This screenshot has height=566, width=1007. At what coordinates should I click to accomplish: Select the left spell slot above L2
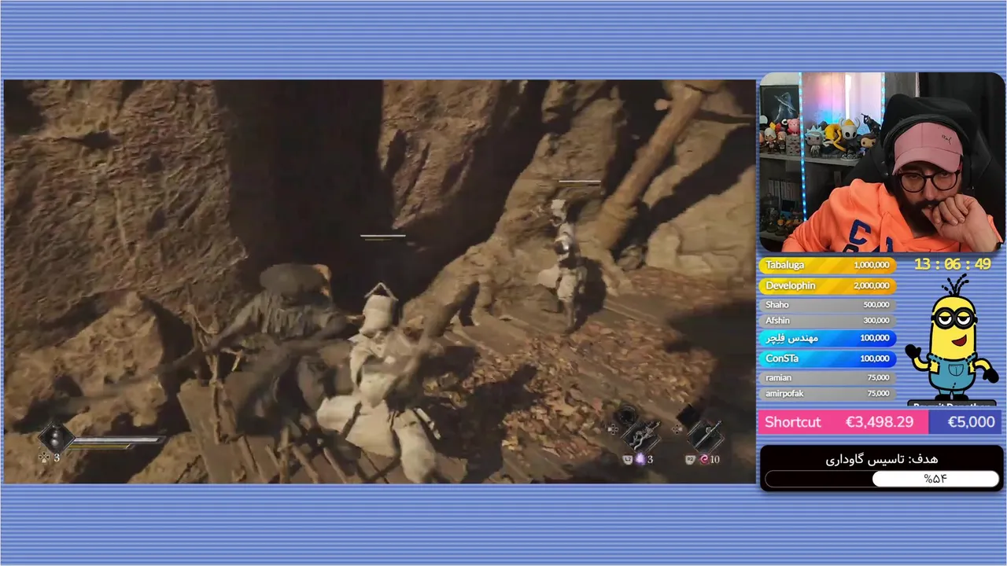tap(640, 435)
